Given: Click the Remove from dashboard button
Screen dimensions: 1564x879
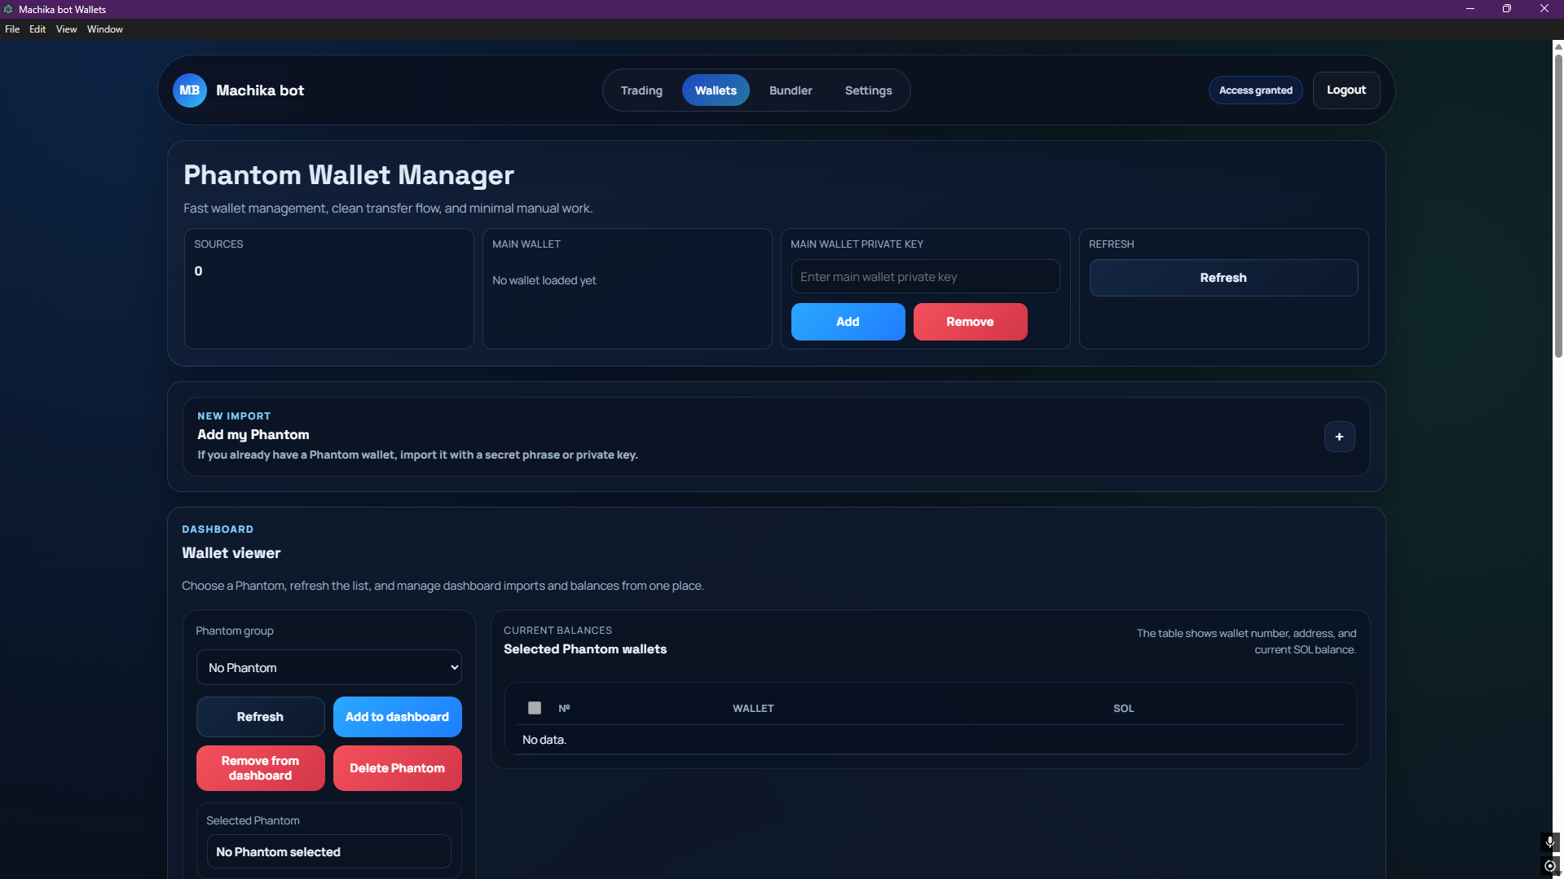Looking at the screenshot, I should point(260,768).
